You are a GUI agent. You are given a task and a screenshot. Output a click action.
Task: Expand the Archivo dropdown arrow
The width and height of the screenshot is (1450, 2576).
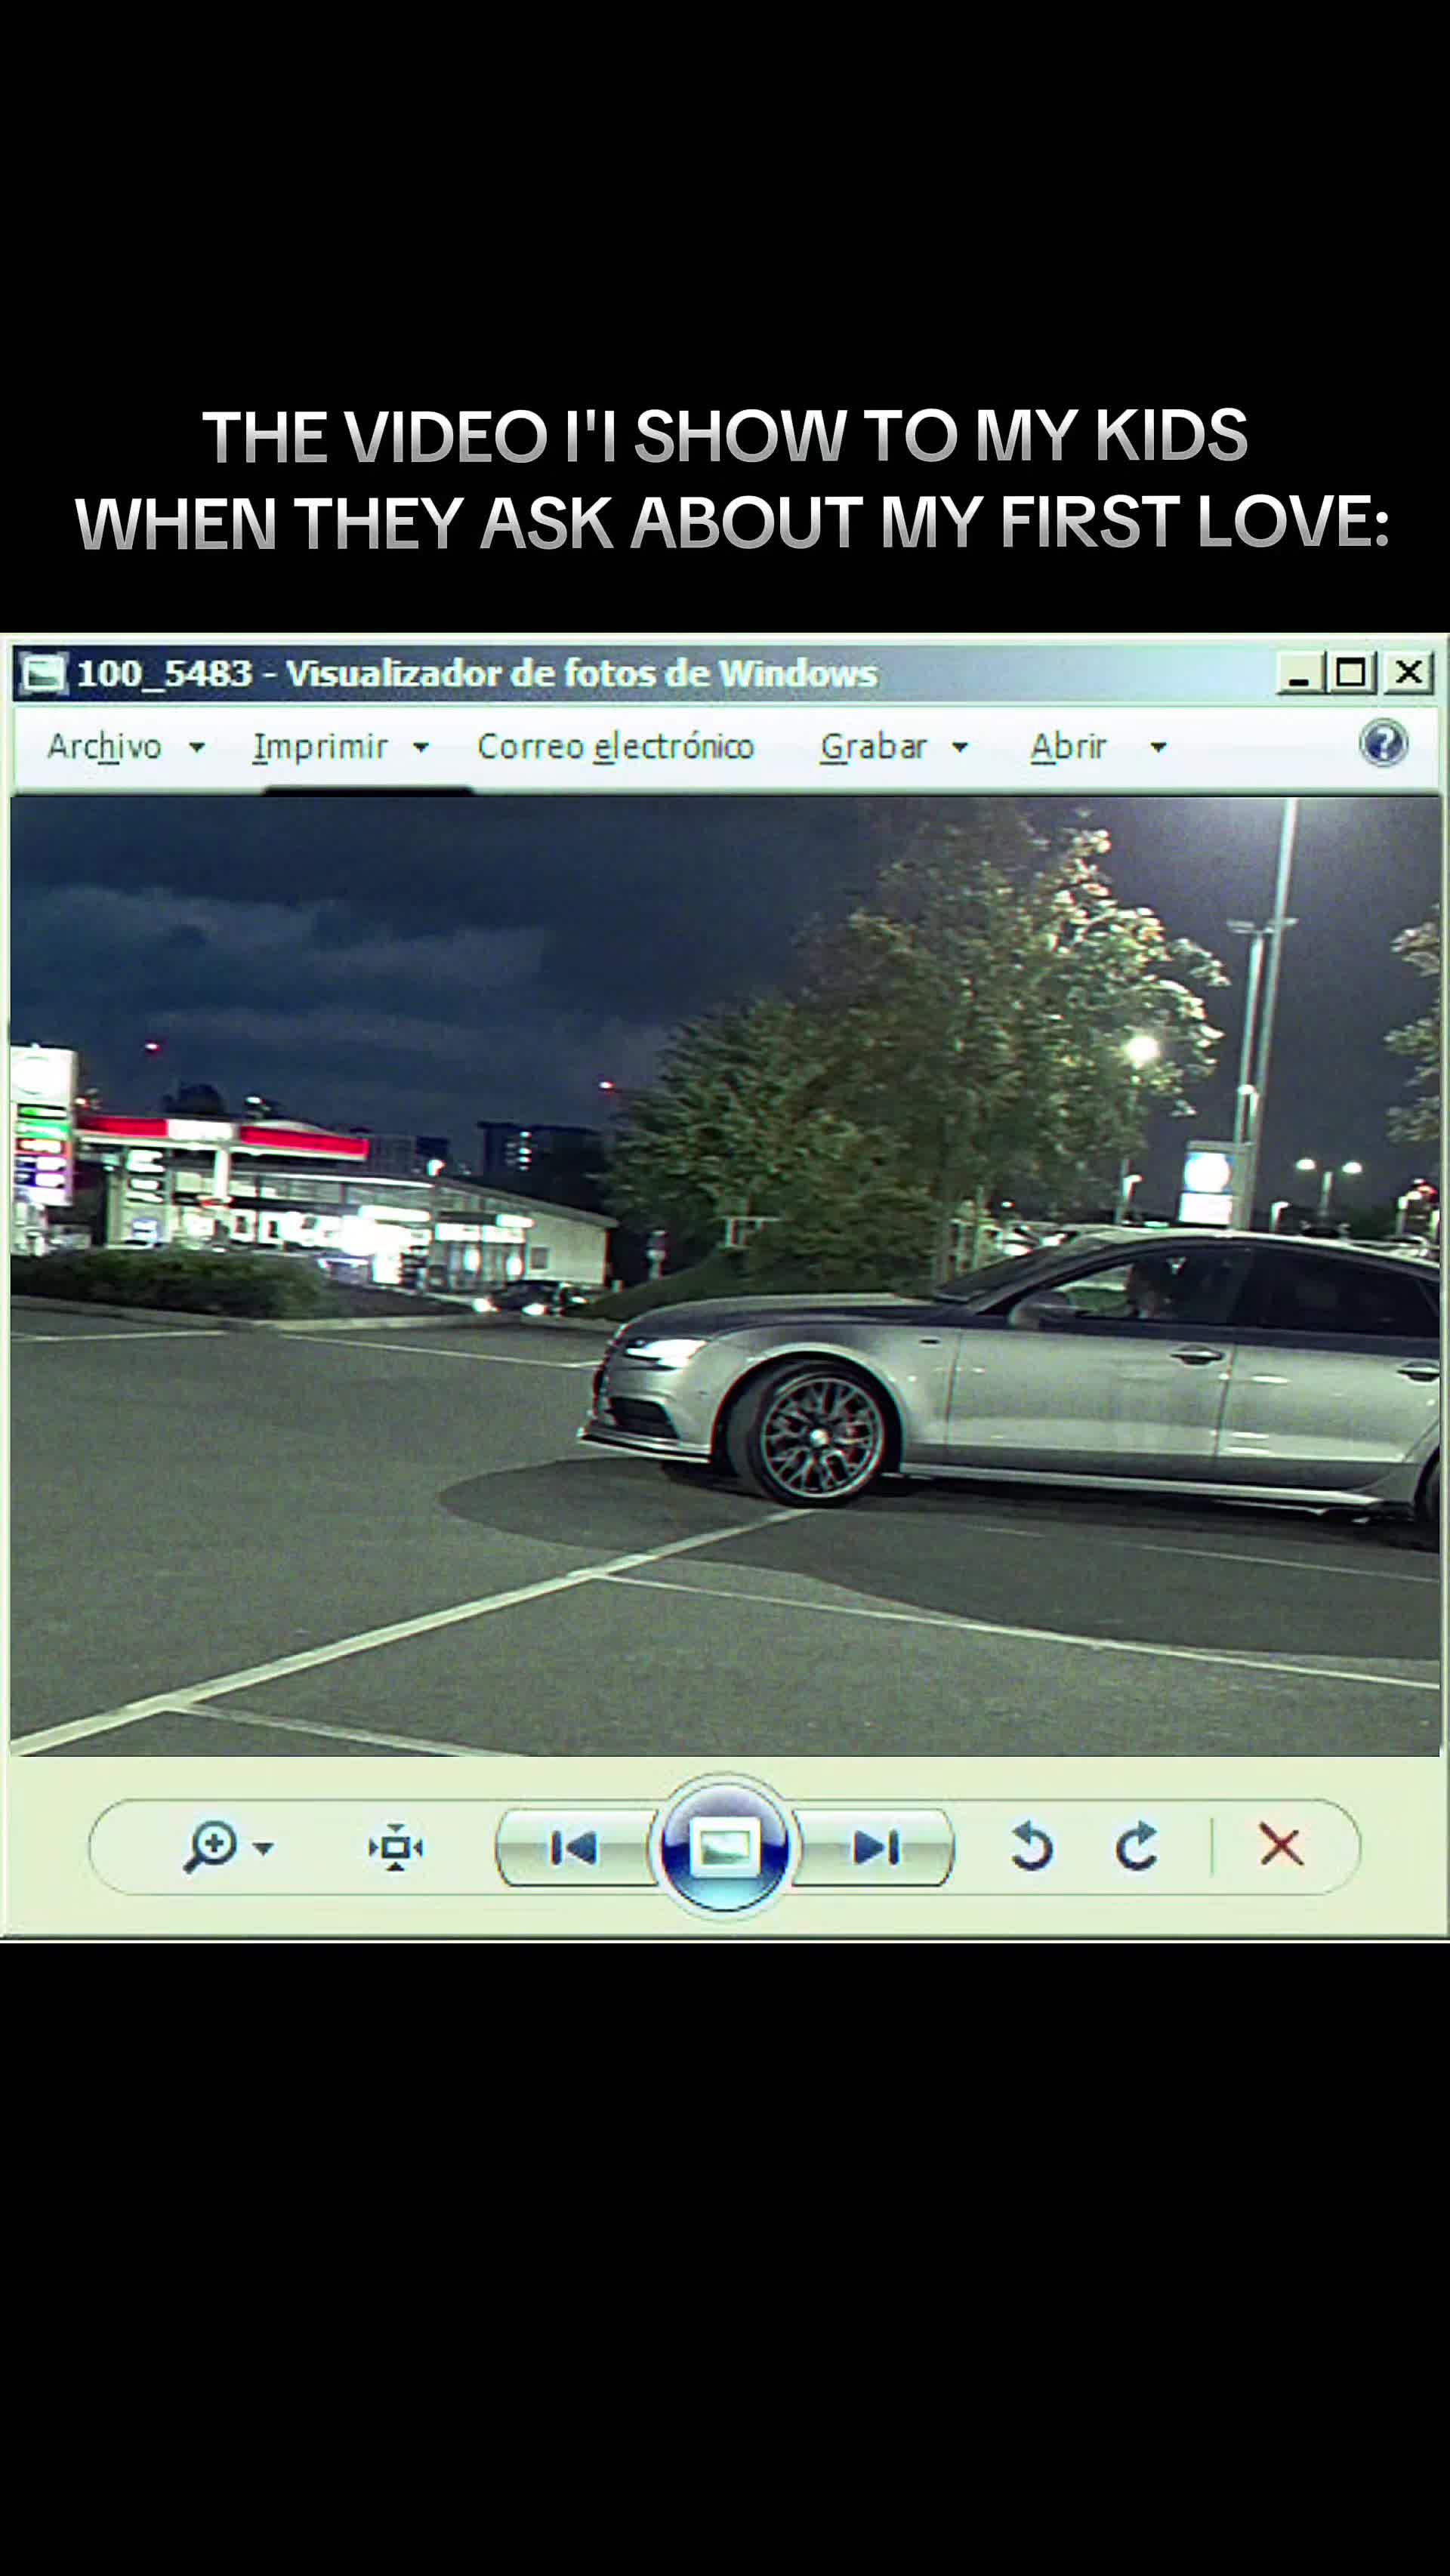197,747
